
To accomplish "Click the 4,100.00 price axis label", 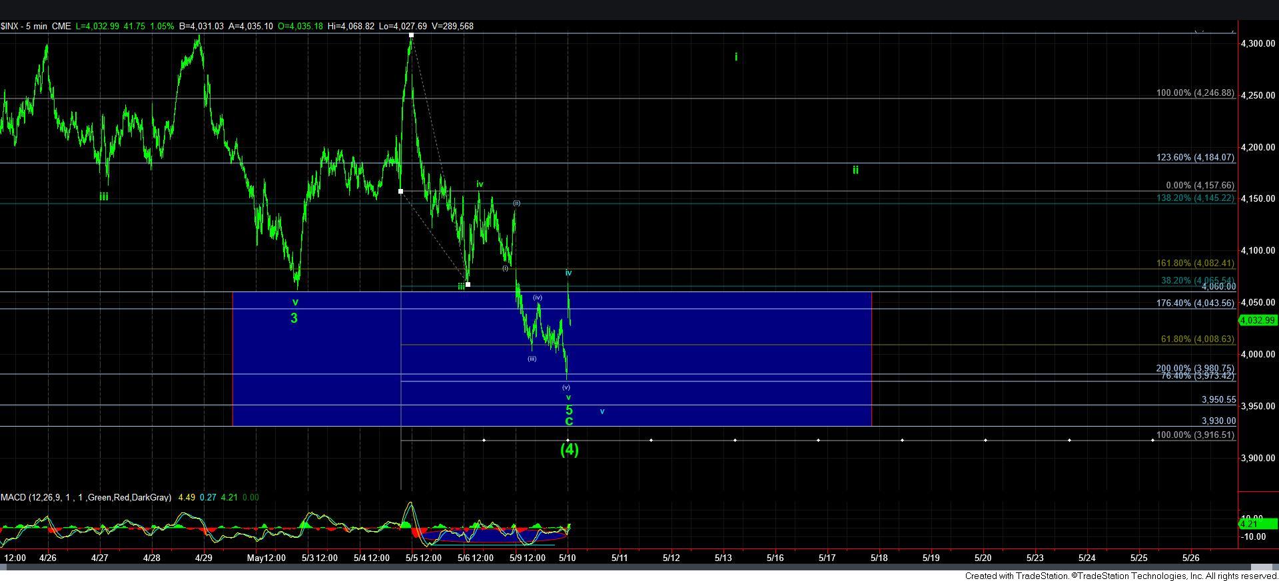I will tap(1258, 251).
